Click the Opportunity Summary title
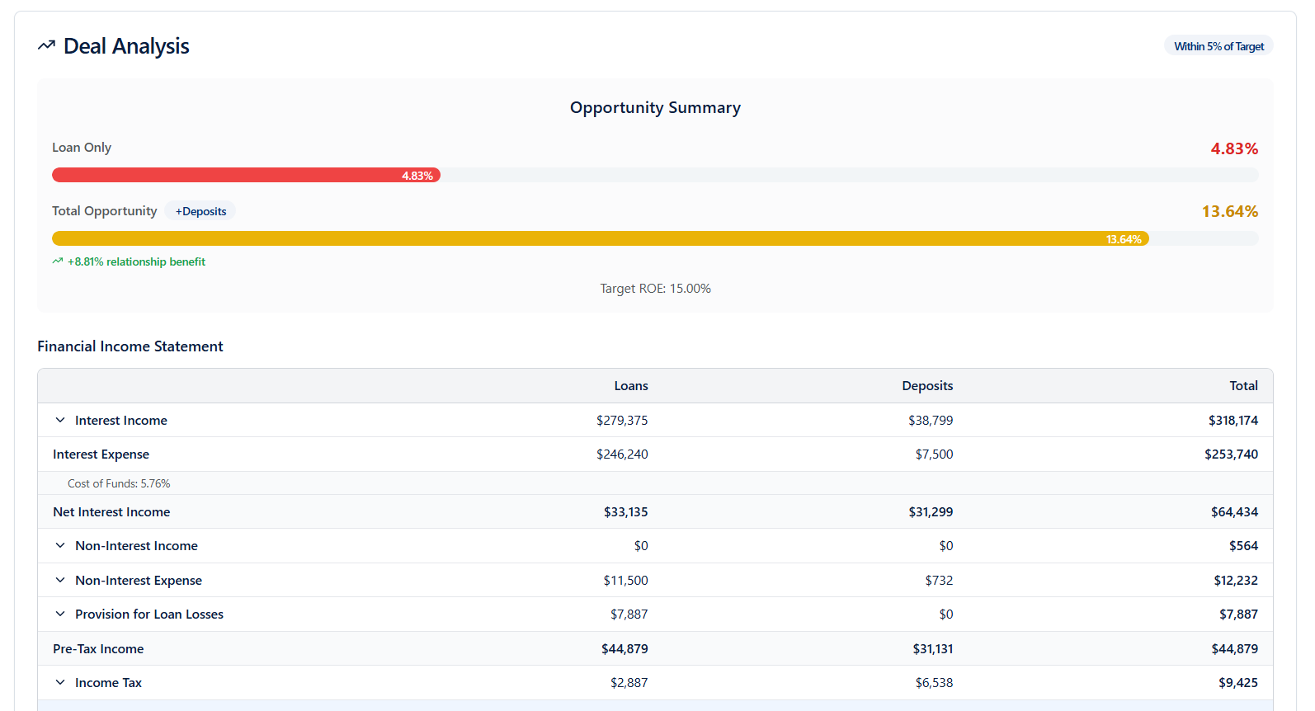The image size is (1315, 711). [655, 108]
